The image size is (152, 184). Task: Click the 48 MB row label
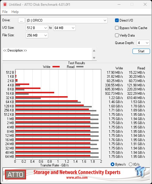(9, 153)
